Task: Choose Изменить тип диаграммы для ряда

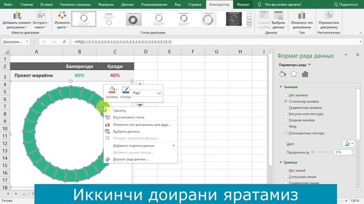Action: [141, 125]
